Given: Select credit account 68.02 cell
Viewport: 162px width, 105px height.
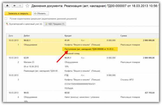Looking at the screenshot, I should pyautogui.click(x=67, y=93).
